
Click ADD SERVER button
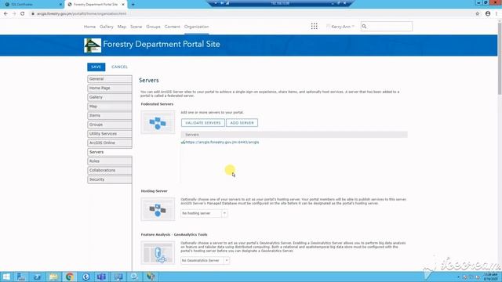point(242,123)
